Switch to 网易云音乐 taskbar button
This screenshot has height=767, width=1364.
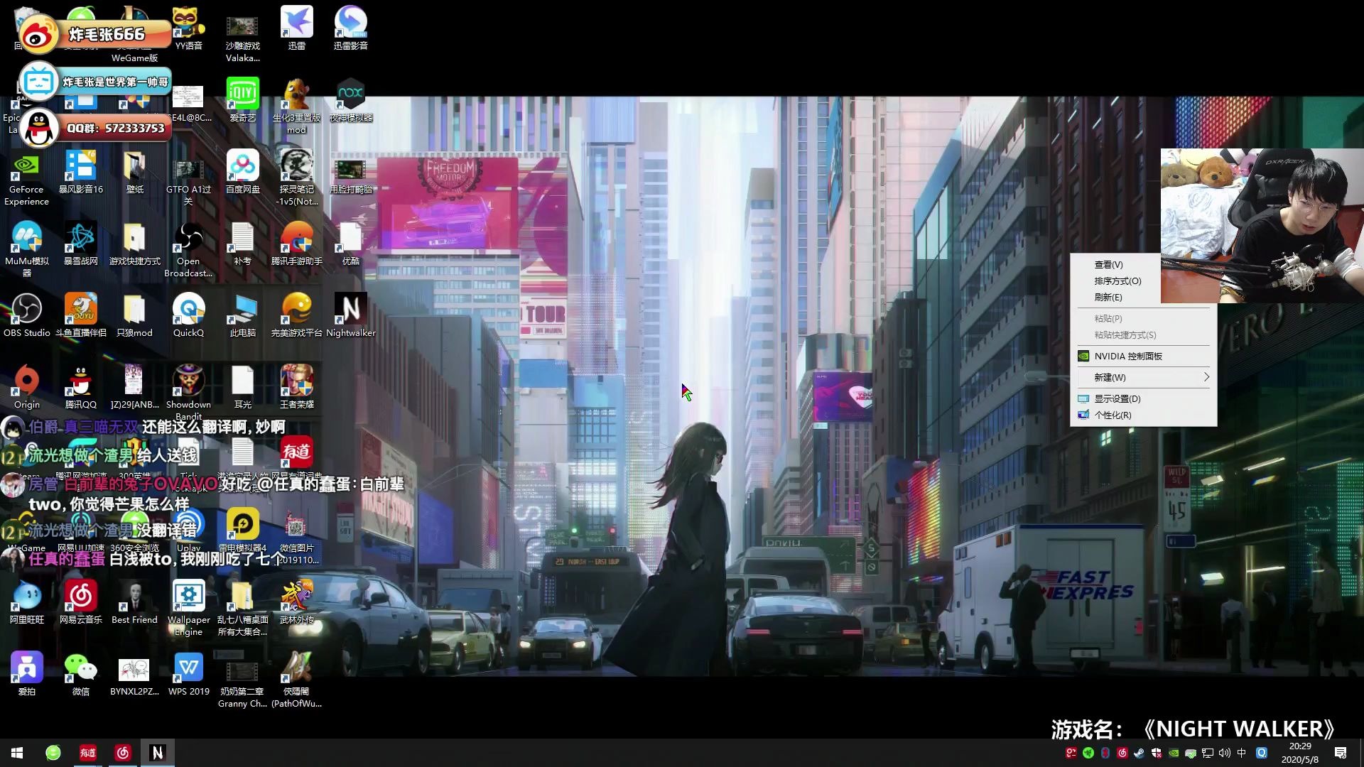coord(123,753)
